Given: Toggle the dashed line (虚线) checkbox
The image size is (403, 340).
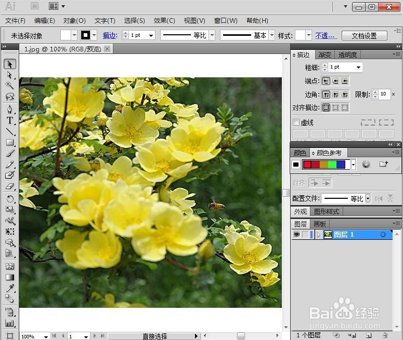Looking at the screenshot, I should (x=296, y=123).
